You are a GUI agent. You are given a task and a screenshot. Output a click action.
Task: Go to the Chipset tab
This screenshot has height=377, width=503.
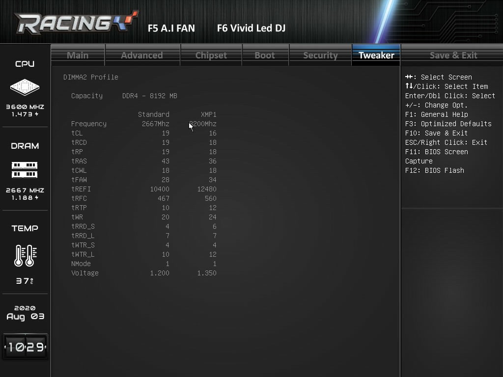tap(211, 55)
